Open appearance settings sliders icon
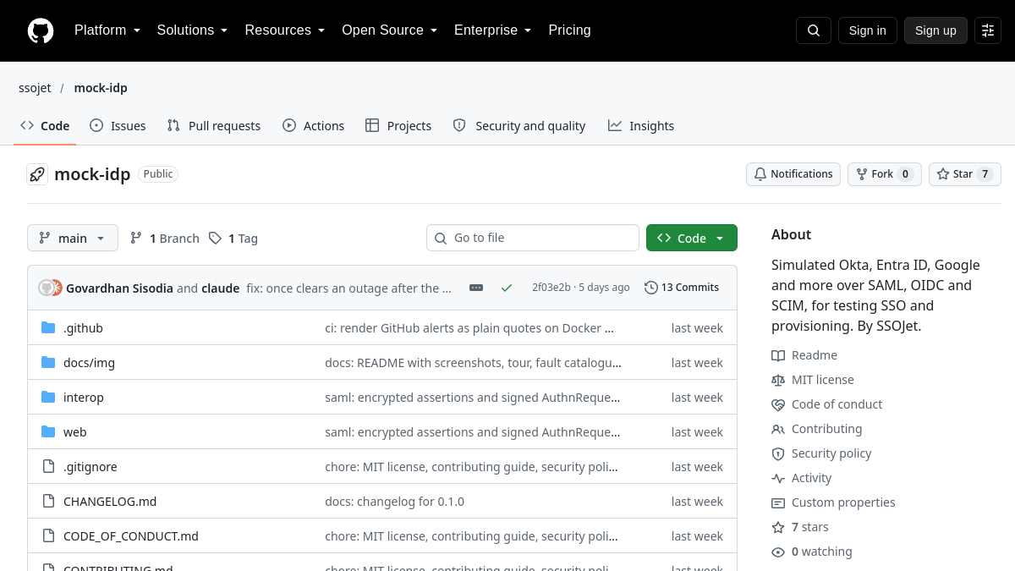Viewport: 1015px width, 571px height. 988,30
